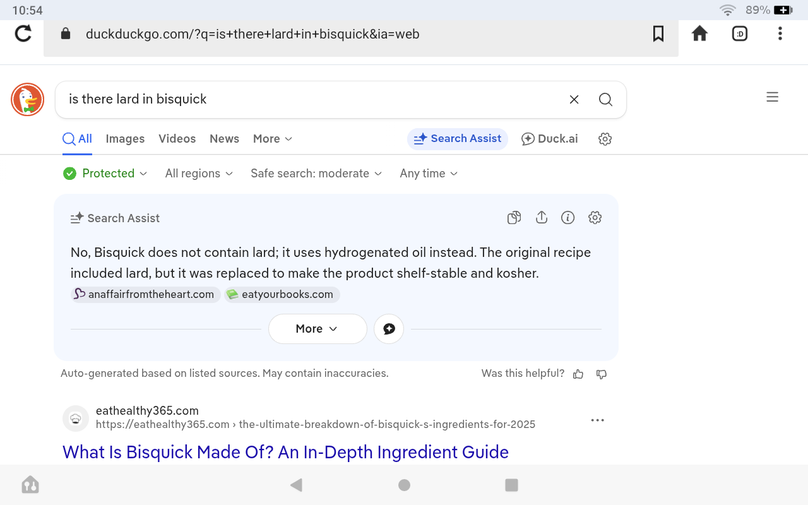The width and height of the screenshot is (808, 505).
Task: Open Search Assist info icon
Action: [567, 218]
